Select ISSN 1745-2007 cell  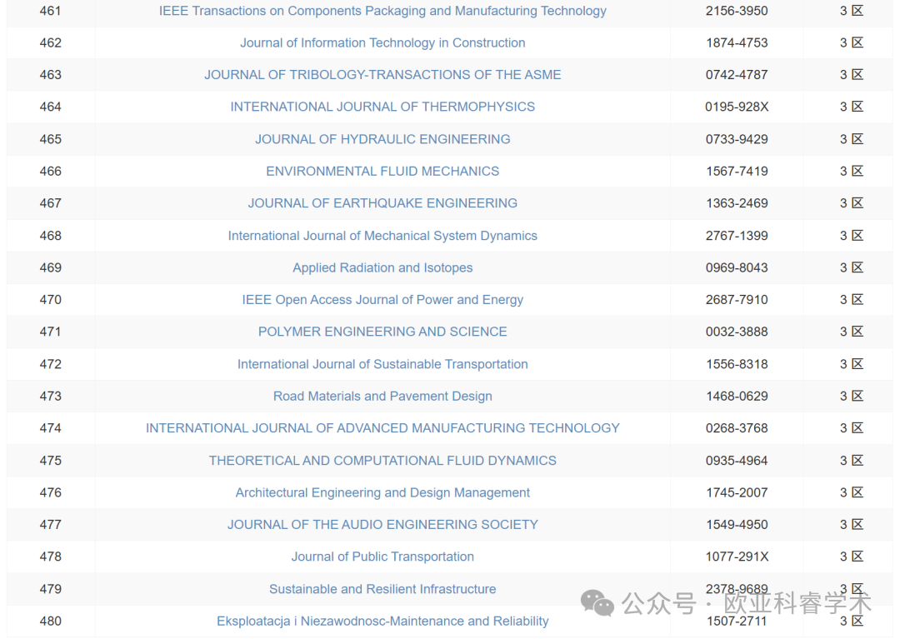coord(737,492)
